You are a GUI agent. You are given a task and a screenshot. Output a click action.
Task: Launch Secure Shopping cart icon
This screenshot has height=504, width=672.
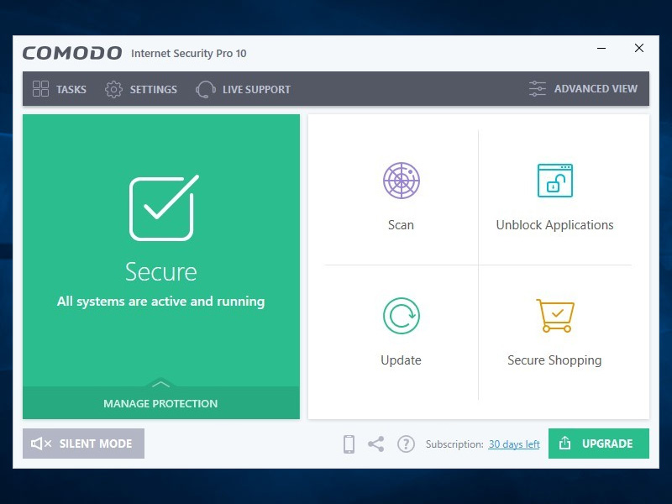[554, 316]
